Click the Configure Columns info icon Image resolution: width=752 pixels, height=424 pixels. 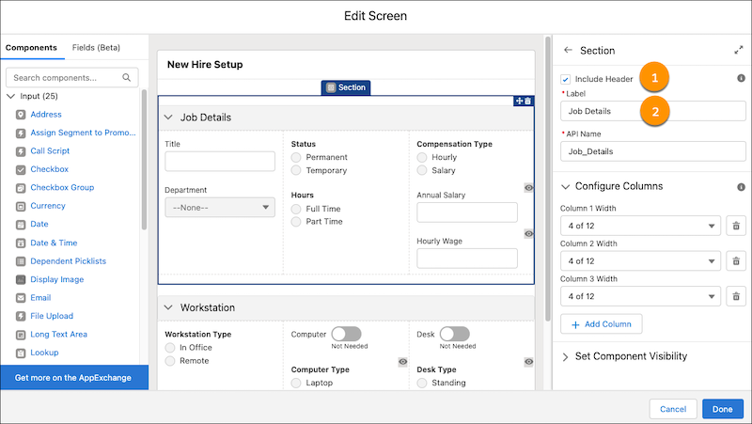click(741, 186)
